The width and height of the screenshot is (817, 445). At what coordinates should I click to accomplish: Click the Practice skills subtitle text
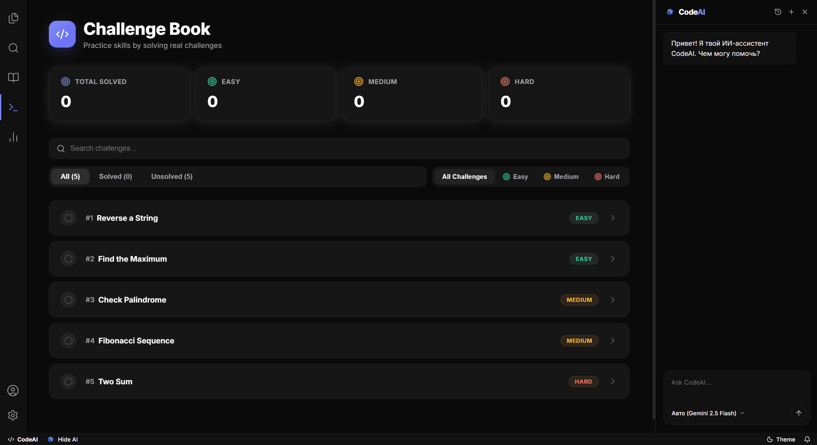coord(152,45)
